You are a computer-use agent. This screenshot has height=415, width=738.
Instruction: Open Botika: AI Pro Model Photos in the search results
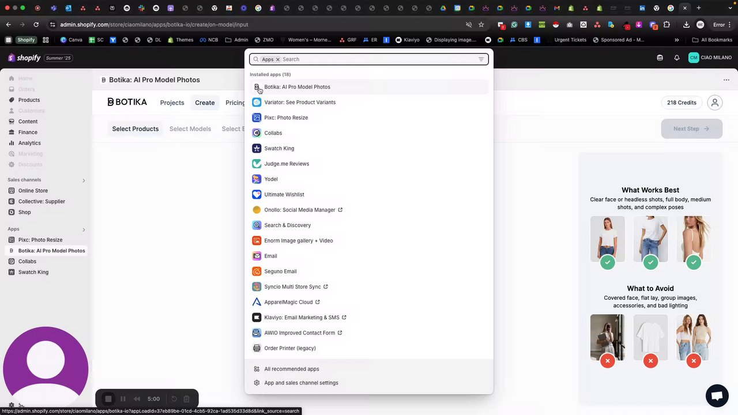click(x=369, y=87)
